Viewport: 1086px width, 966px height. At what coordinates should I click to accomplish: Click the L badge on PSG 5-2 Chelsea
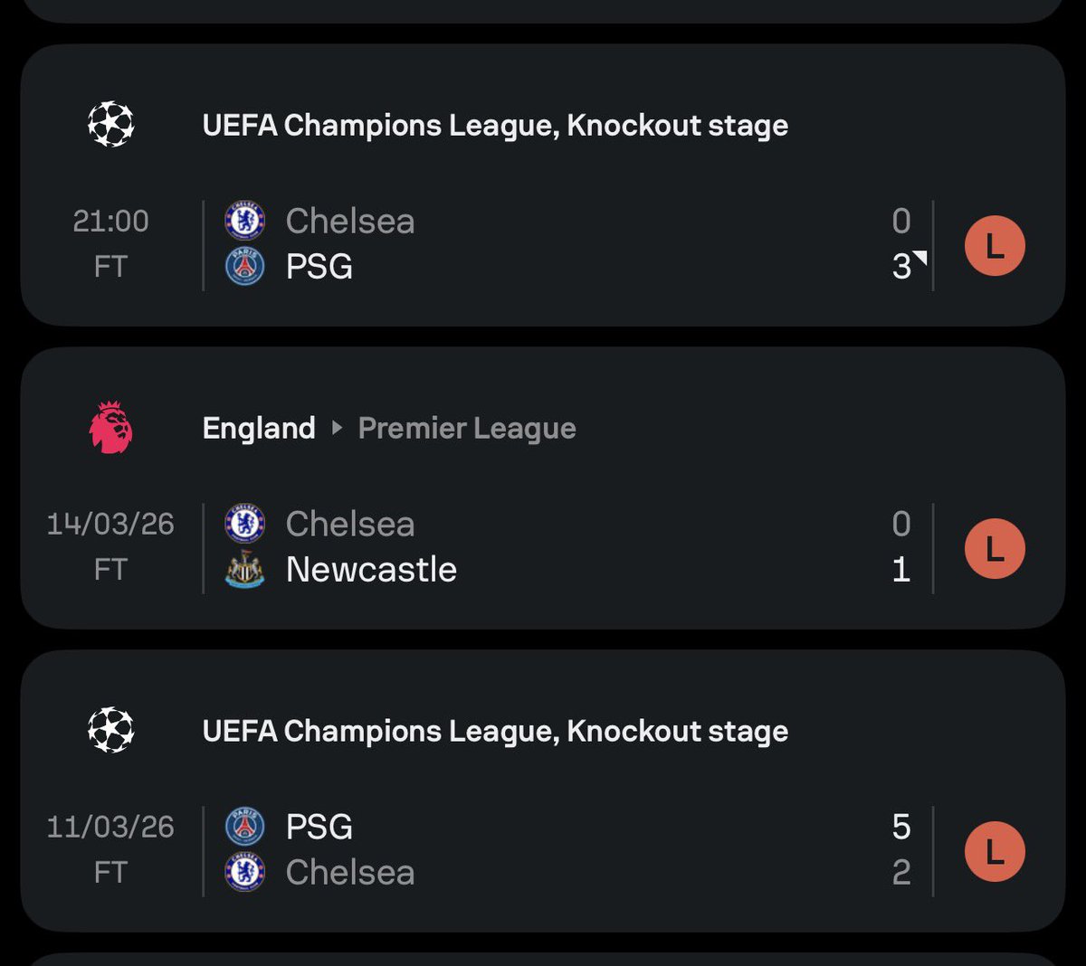point(995,851)
